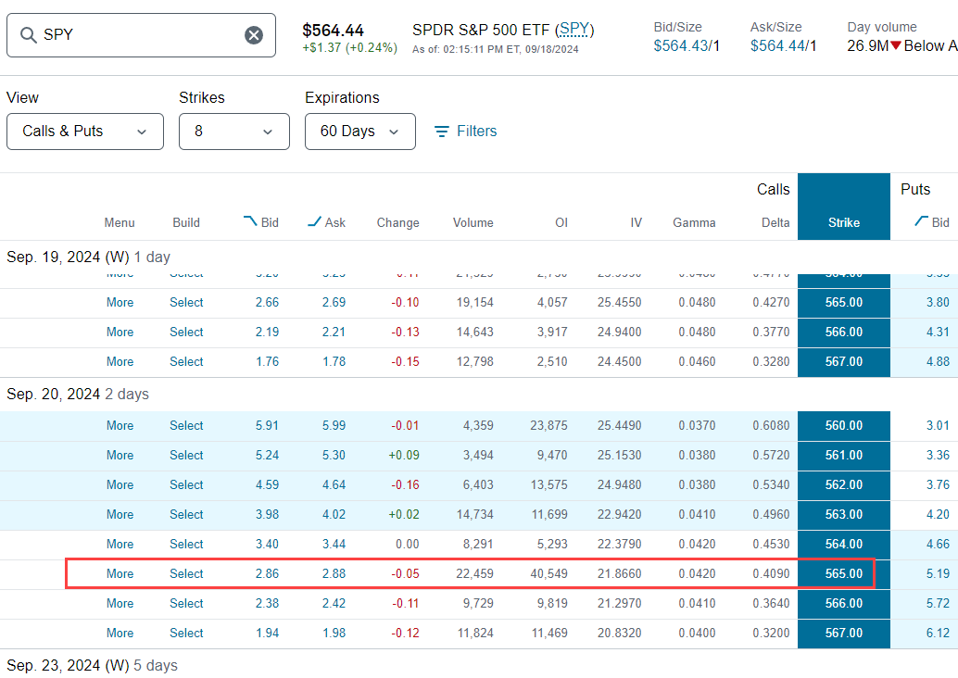Click Select for Sep 20 563.00 strike
Screen dimensions: 958x678
pos(186,514)
